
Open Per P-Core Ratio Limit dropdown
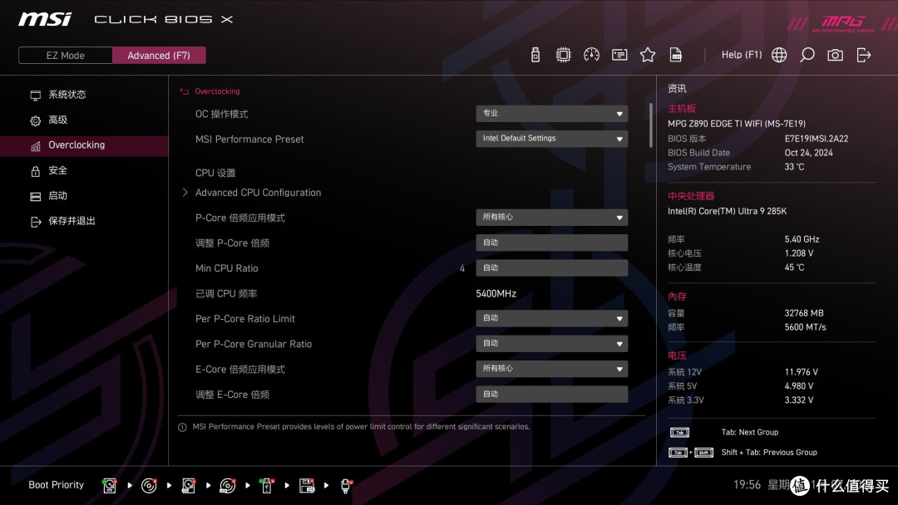click(x=551, y=318)
